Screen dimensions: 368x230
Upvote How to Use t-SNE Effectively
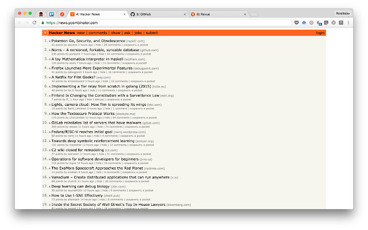click(50, 195)
